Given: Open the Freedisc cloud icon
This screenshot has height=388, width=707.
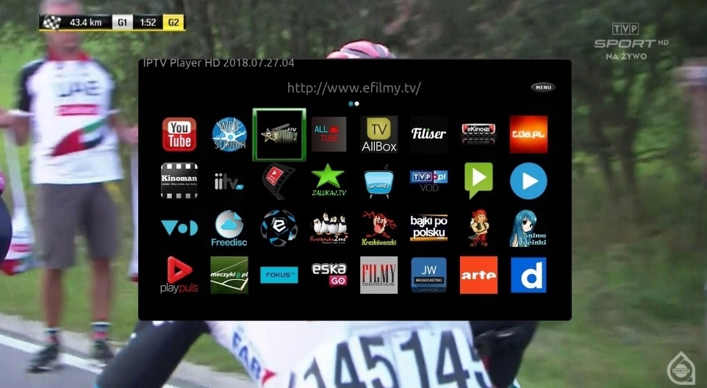Looking at the screenshot, I should tap(229, 229).
